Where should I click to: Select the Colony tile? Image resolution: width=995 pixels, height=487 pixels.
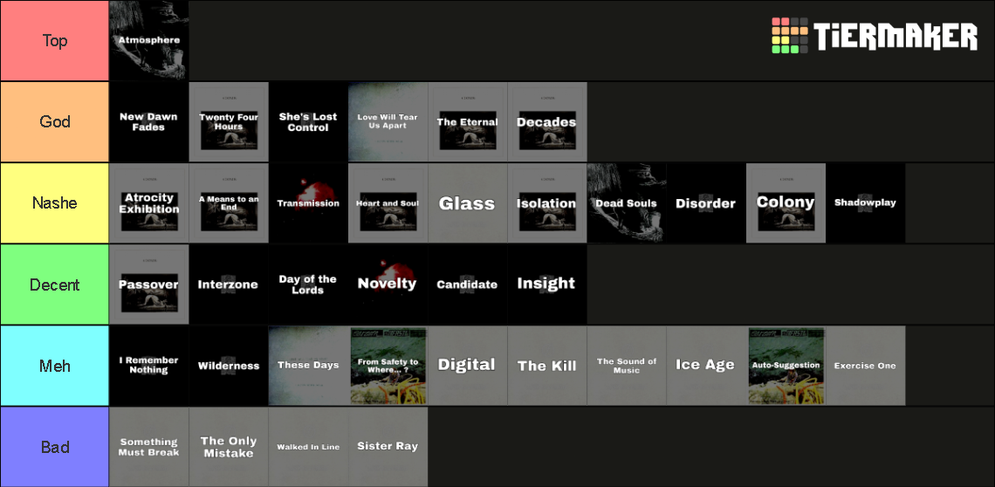[x=786, y=203]
